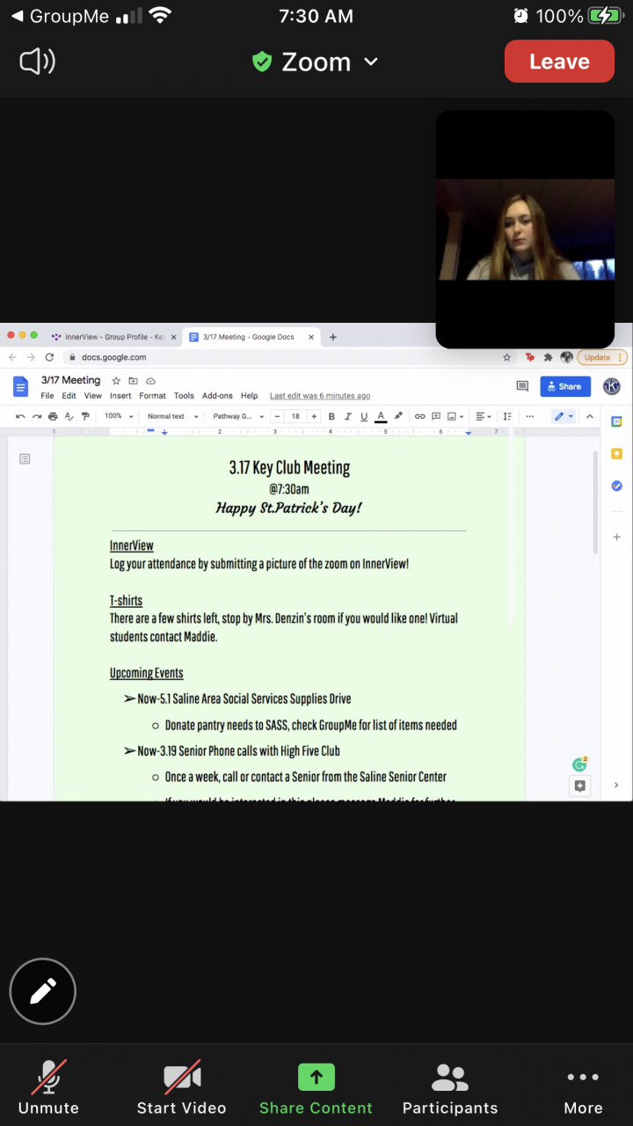Open Google Tasks side panel icon
Image resolution: width=633 pixels, height=1126 pixels.
tap(617, 486)
